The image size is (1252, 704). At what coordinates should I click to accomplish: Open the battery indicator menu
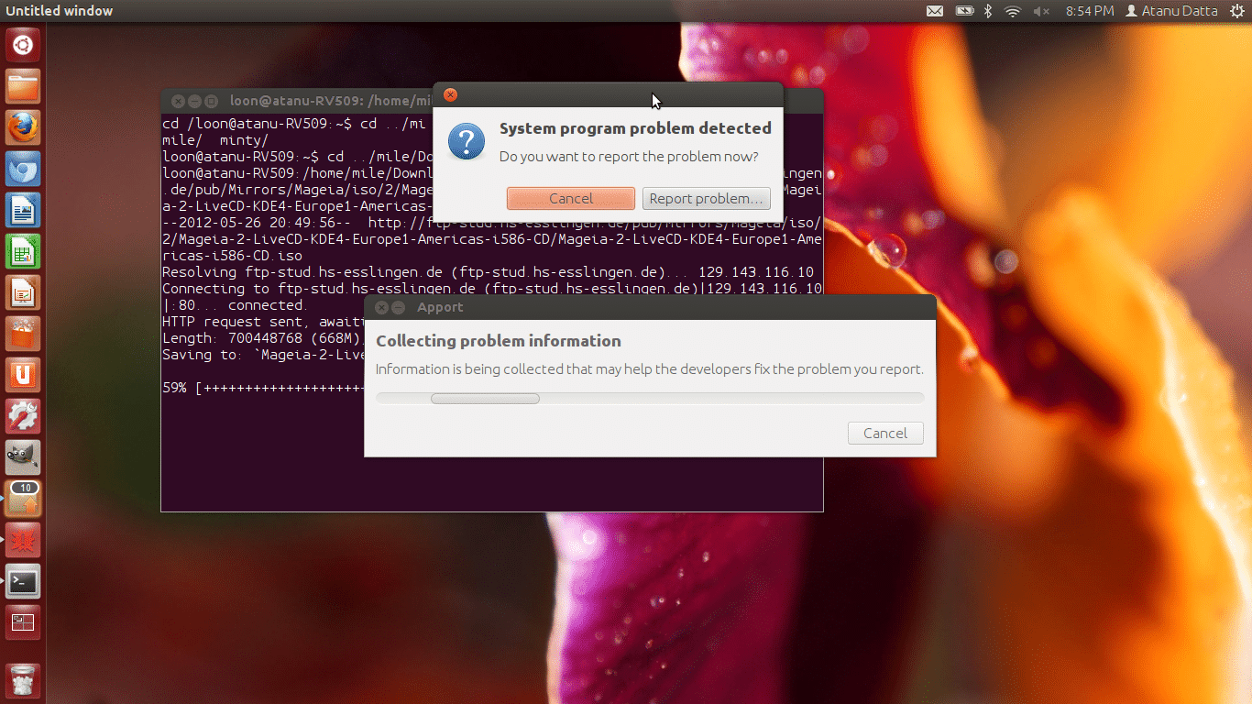pos(964,11)
